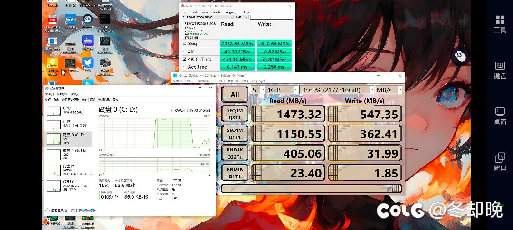Tap the floating round mouse-mode icon
The width and height of the screenshot is (513, 230).
460,56
